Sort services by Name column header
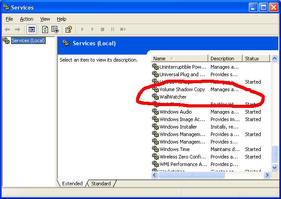 pos(179,59)
